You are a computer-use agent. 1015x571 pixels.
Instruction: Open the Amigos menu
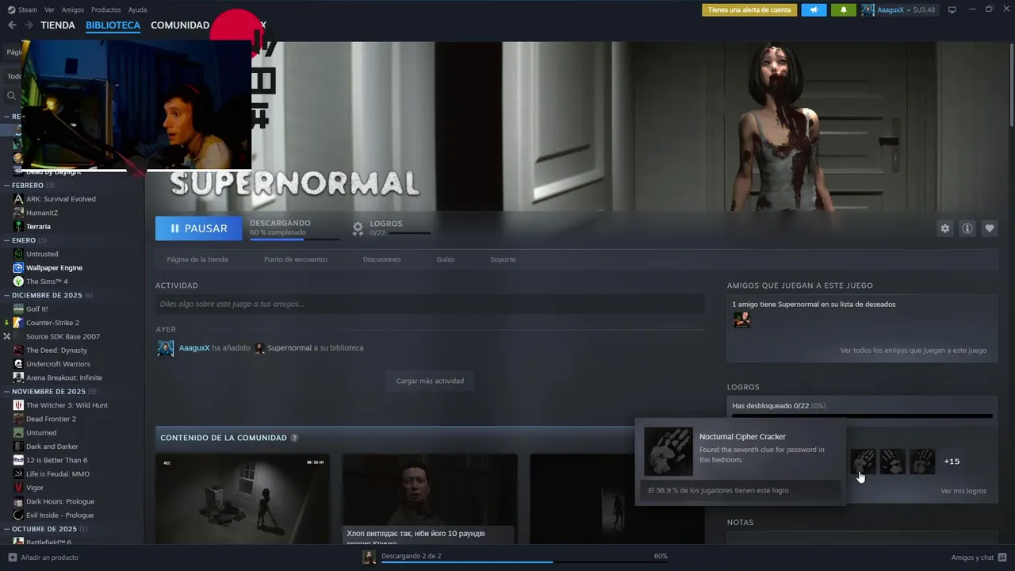(x=72, y=10)
